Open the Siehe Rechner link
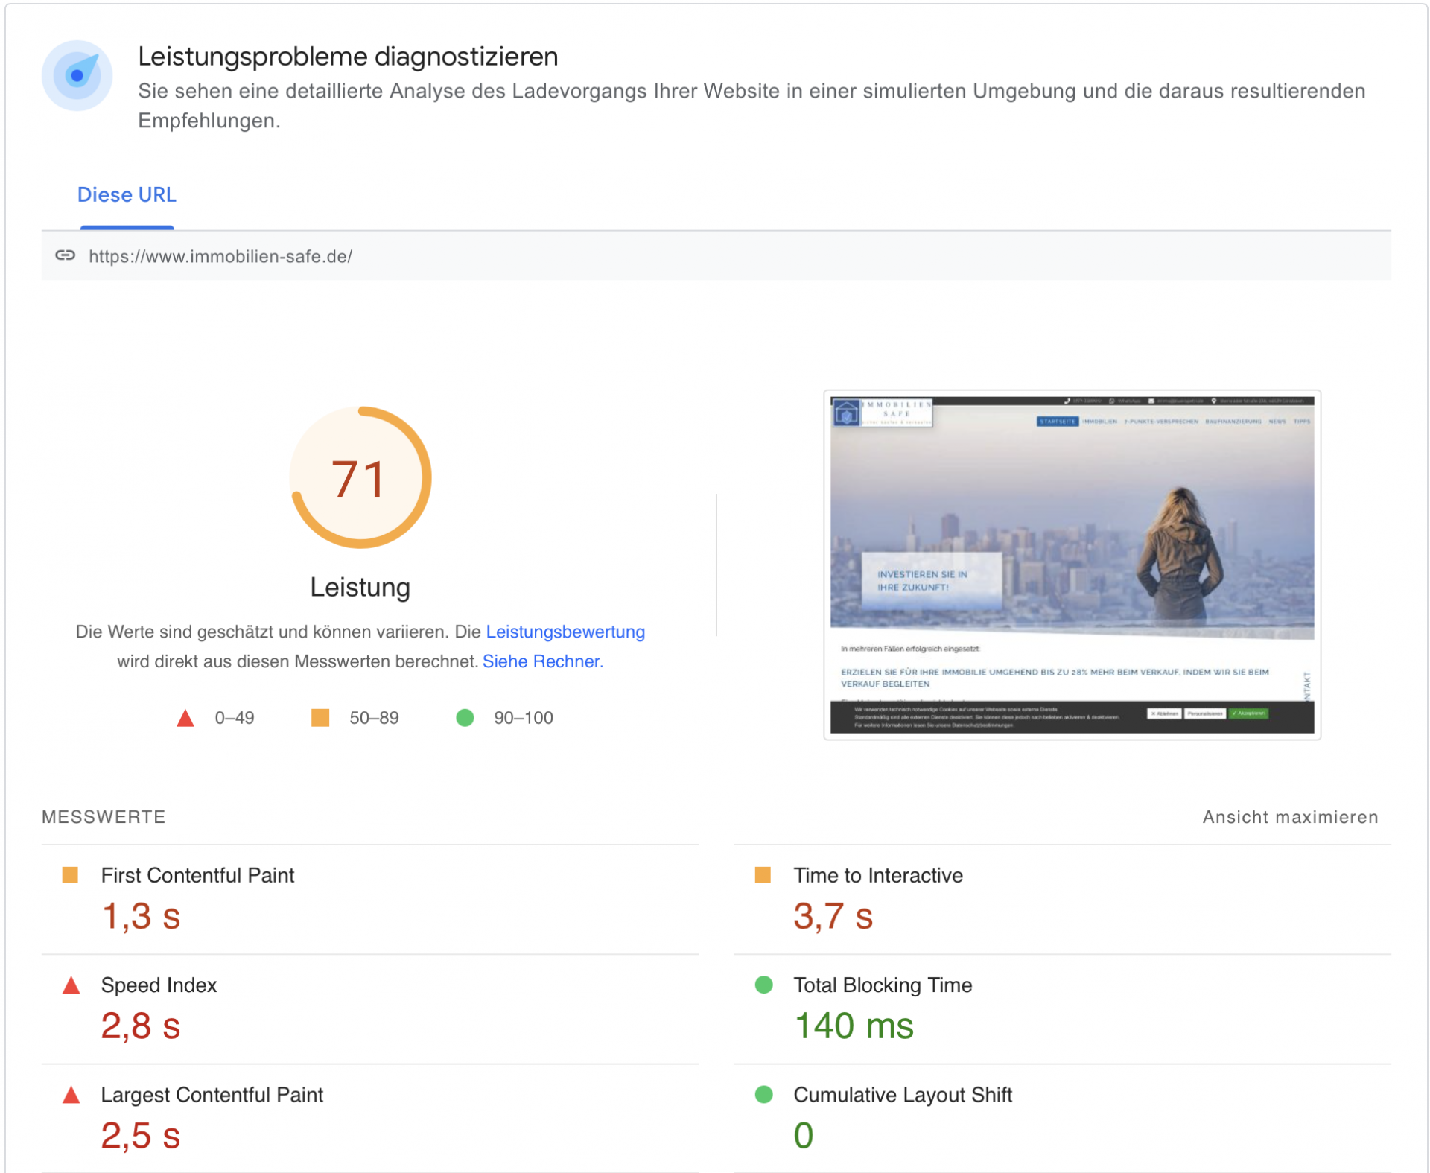 coord(543,661)
